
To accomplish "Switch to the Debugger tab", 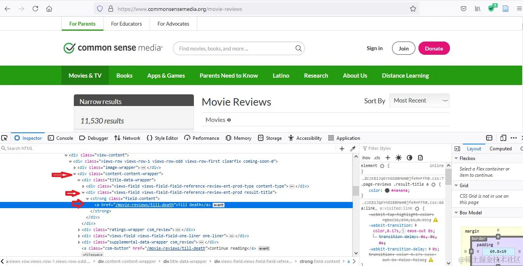I will pyautogui.click(x=94, y=138).
